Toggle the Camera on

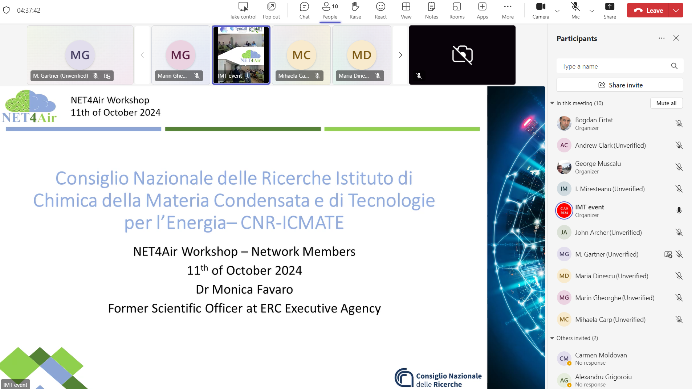[541, 11]
